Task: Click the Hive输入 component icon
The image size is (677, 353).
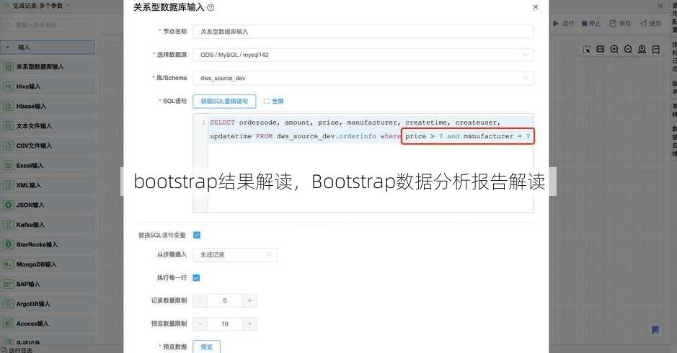Action: click(x=8, y=86)
